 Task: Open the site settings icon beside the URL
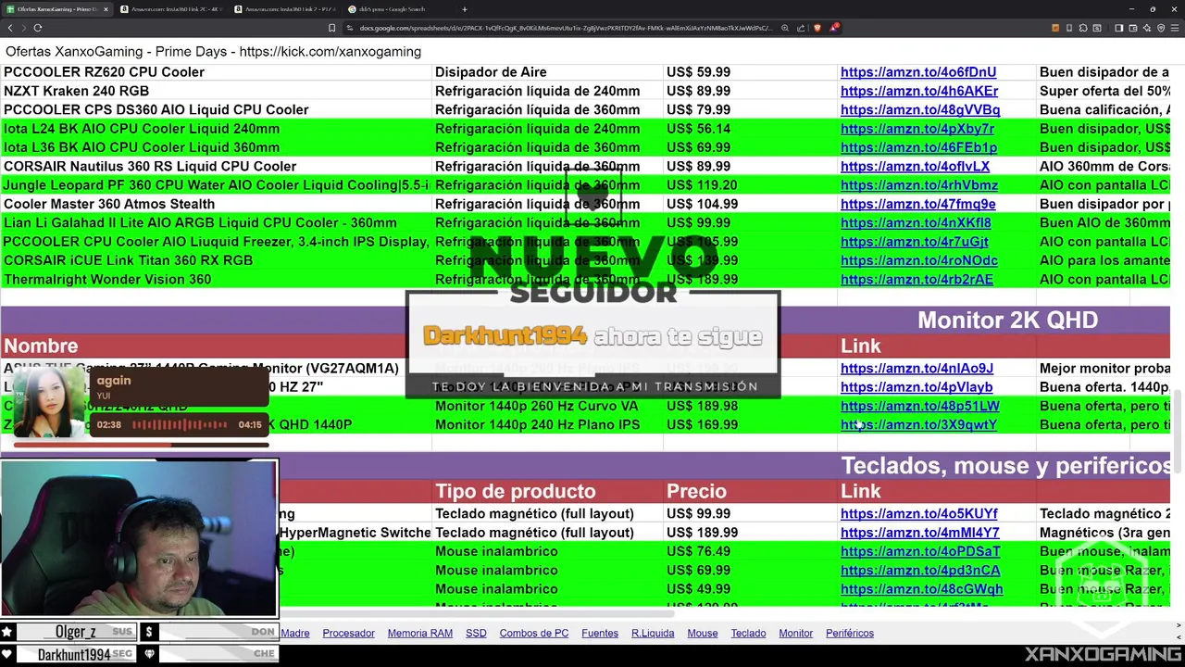coord(350,28)
